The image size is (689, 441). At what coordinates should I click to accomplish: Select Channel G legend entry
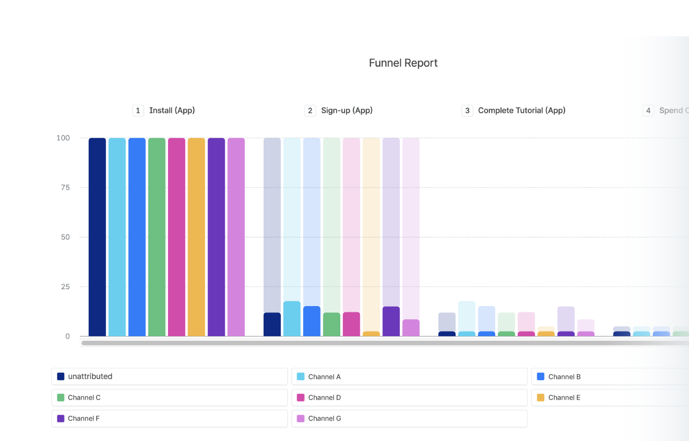click(409, 418)
